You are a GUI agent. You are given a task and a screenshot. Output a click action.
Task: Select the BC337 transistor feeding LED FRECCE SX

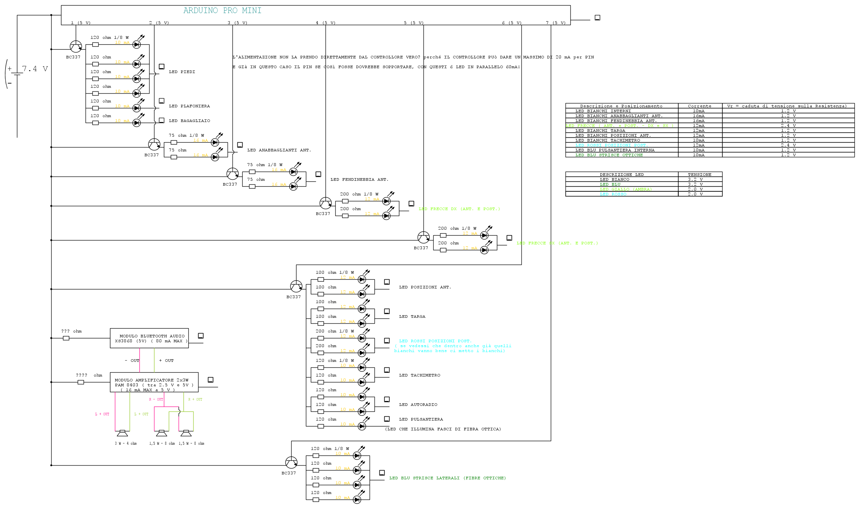[x=423, y=237]
